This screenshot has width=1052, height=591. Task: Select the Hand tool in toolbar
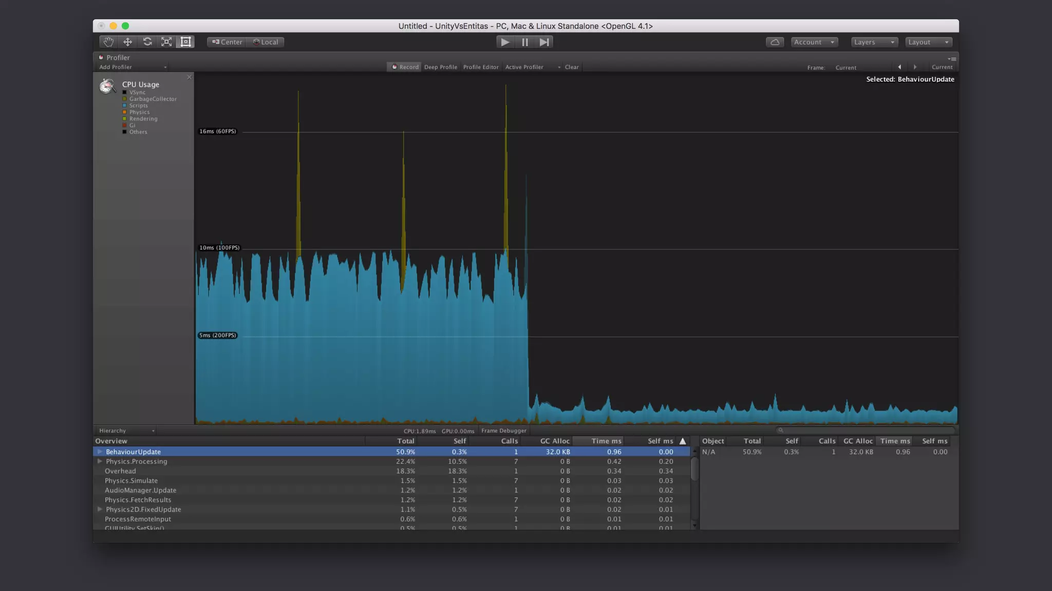(x=108, y=42)
